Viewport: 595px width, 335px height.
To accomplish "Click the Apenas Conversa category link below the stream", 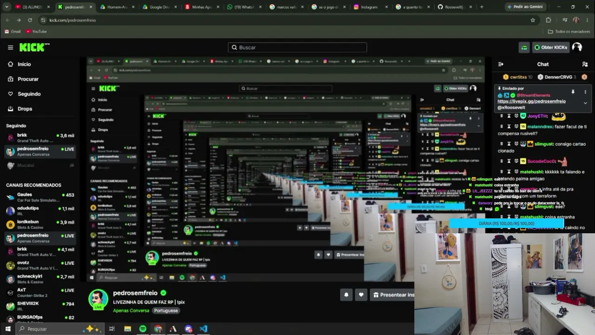I will pyautogui.click(x=131, y=310).
